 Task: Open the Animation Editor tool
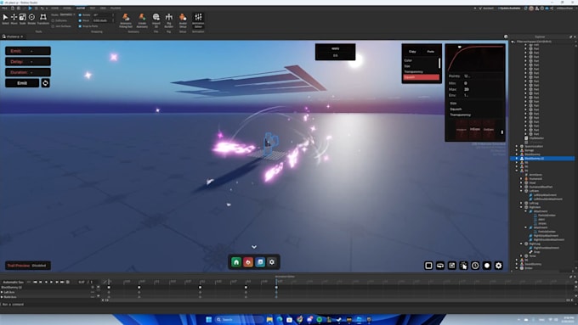[198, 20]
